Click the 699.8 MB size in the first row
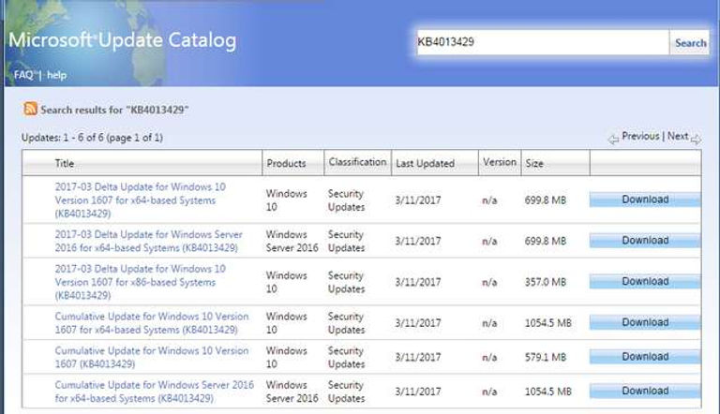Viewport: 720px width, 414px height. [x=546, y=200]
